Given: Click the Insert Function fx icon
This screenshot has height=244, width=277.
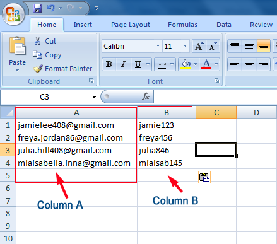Looking at the screenshot, I should click(146, 96).
